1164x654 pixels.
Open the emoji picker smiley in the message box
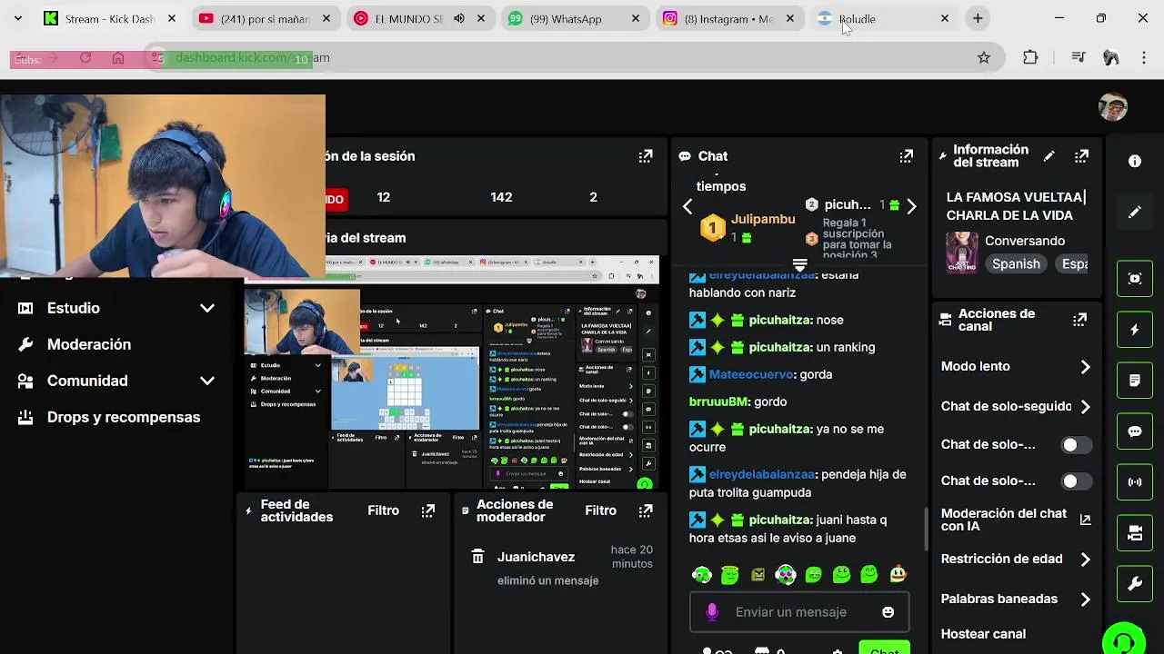click(x=888, y=612)
